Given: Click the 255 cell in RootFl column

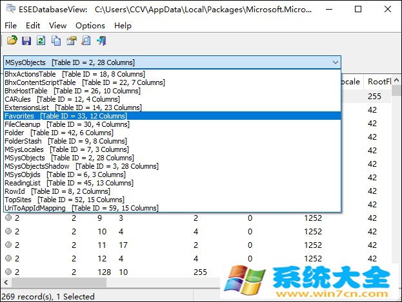Looking at the screenshot, I should click(x=374, y=96).
